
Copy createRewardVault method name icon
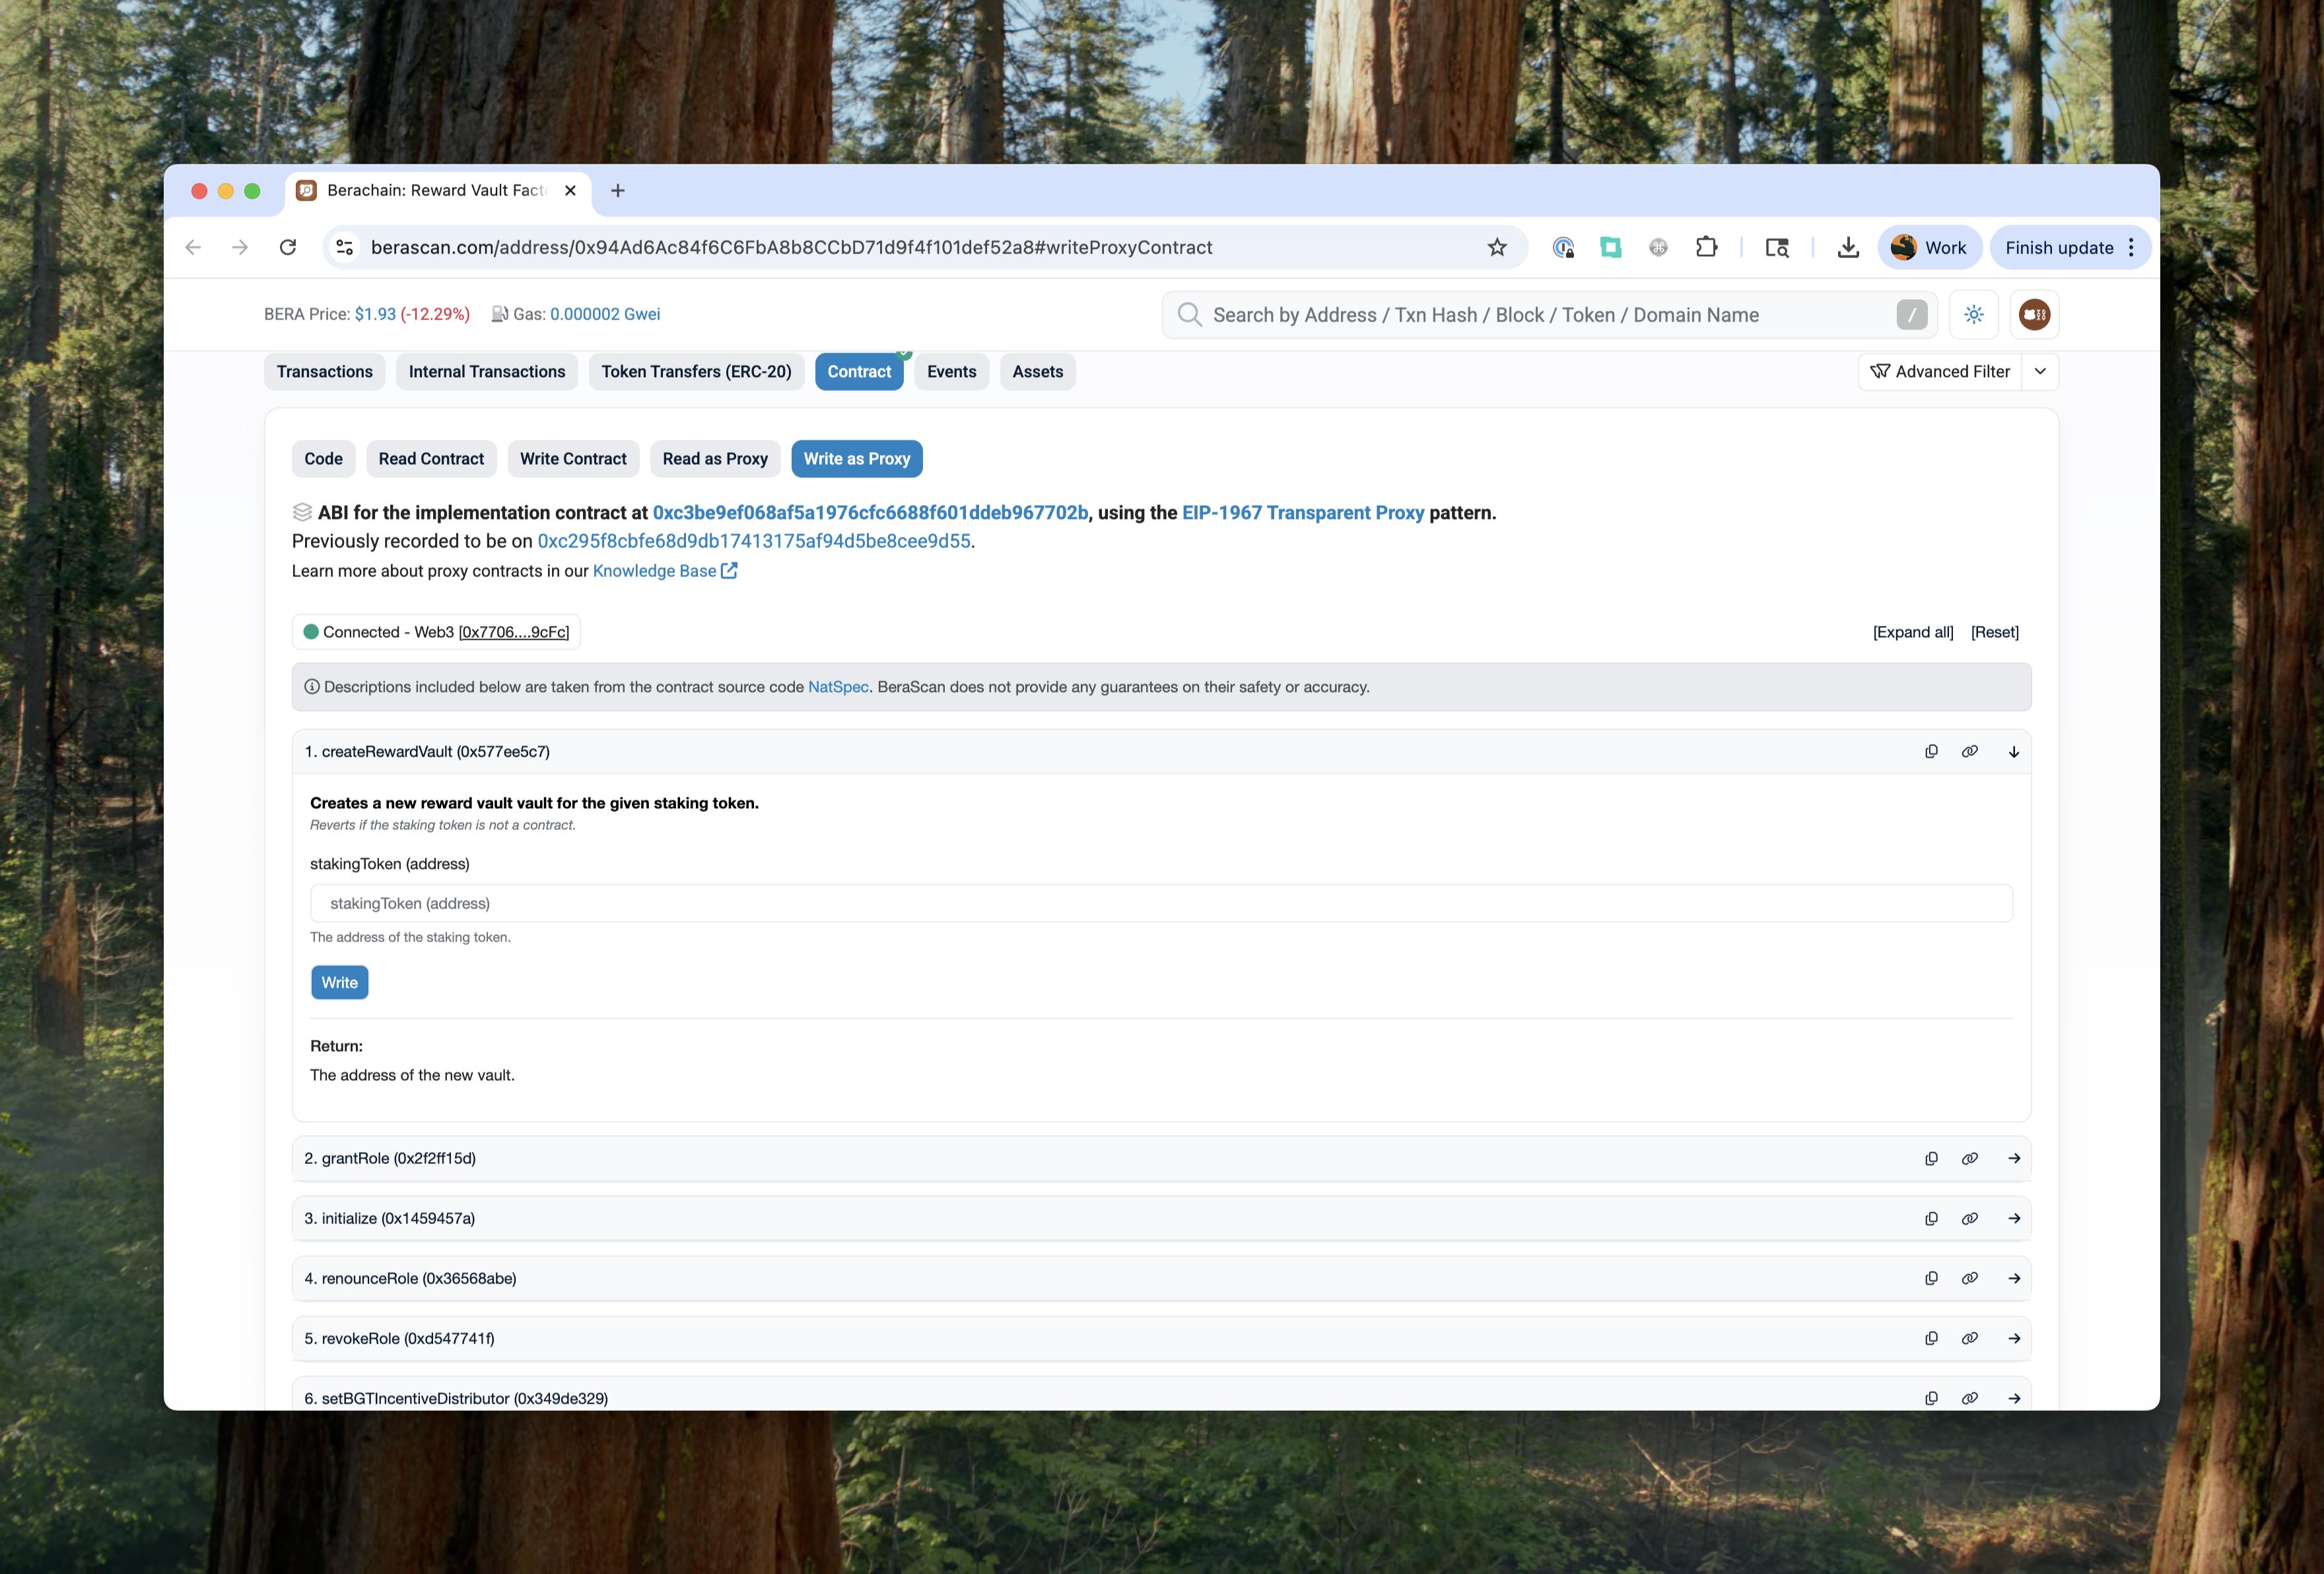(1931, 751)
